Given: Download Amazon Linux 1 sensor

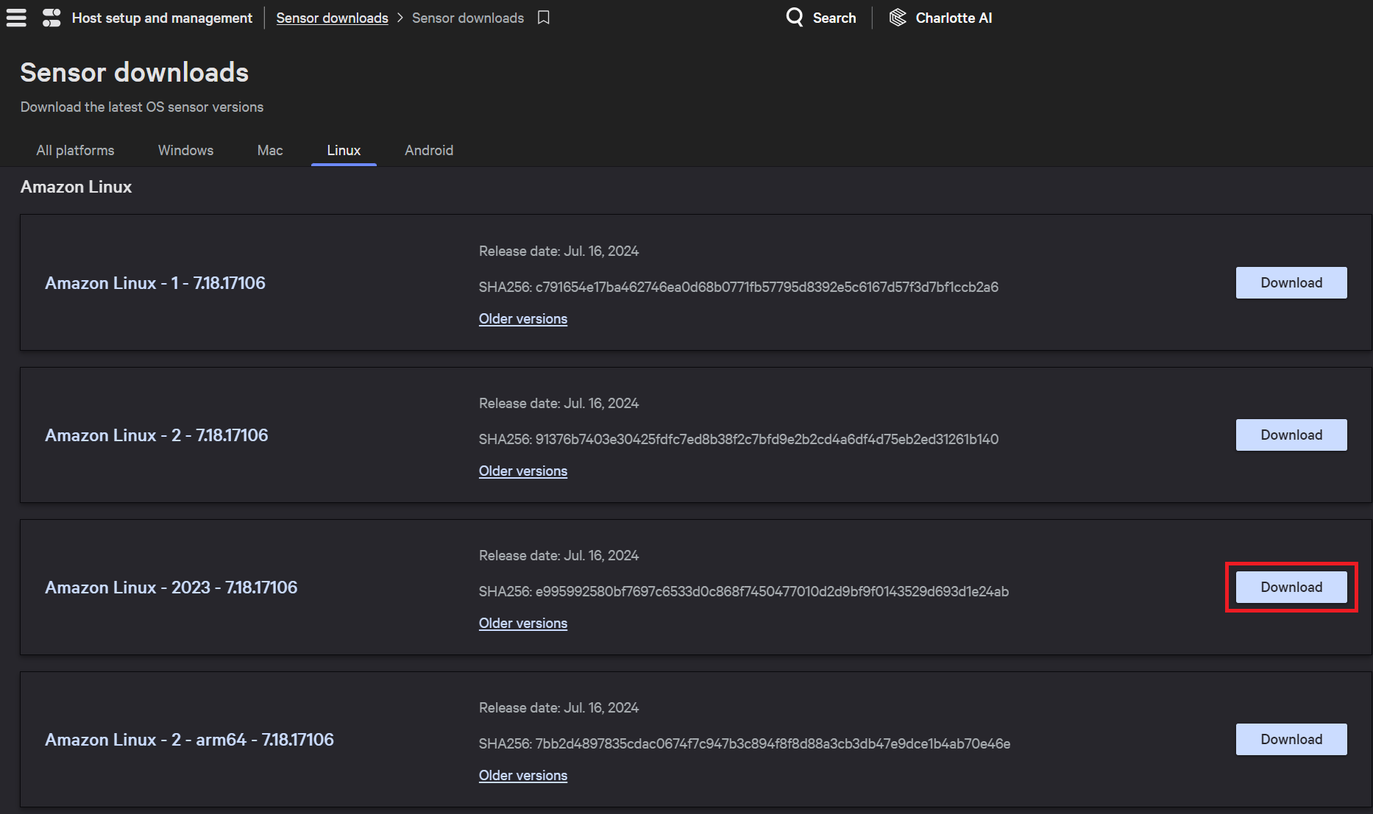Looking at the screenshot, I should [x=1291, y=283].
